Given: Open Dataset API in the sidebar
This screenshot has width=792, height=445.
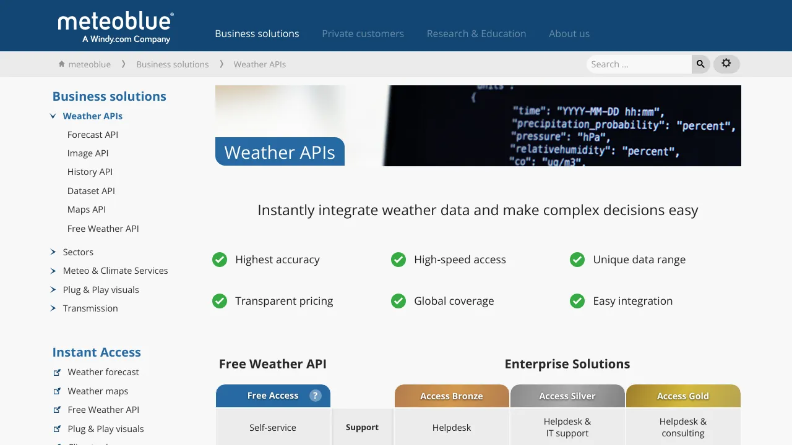Looking at the screenshot, I should 91,191.
